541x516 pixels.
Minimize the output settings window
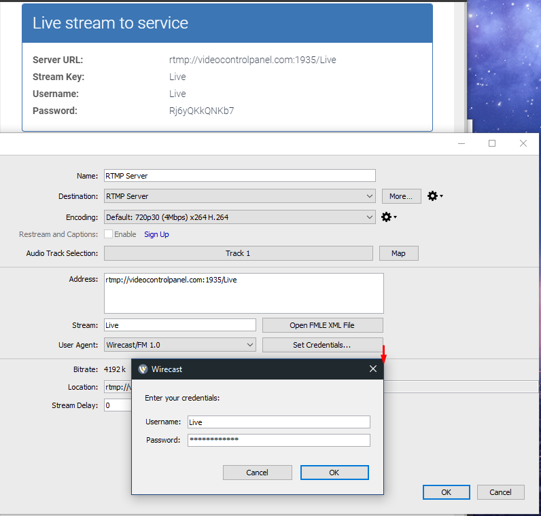click(461, 143)
